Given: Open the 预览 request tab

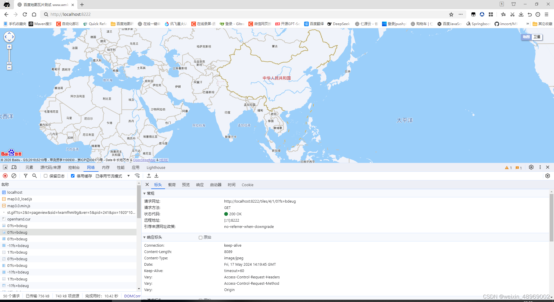Looking at the screenshot, I should click(186, 185).
